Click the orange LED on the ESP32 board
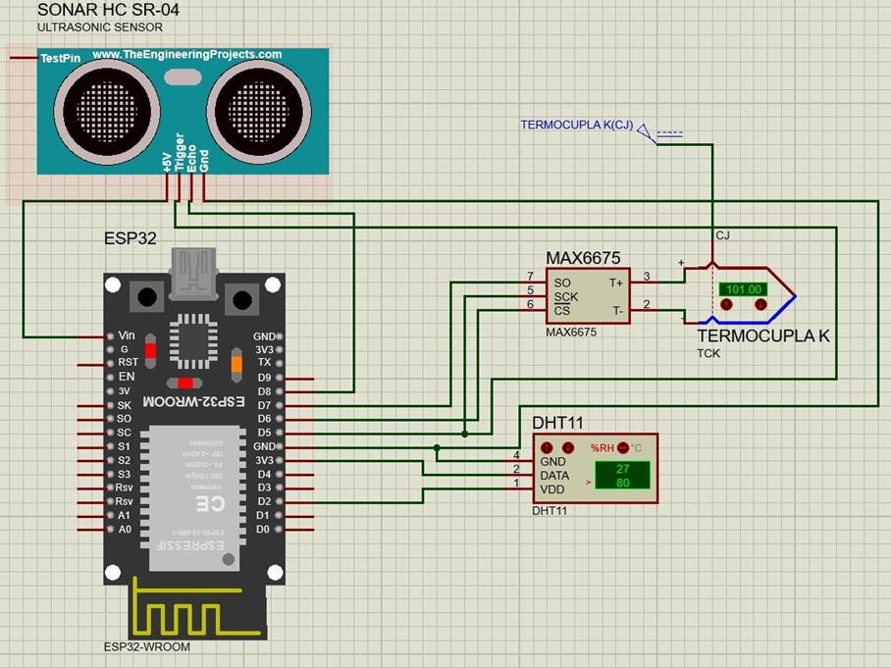Viewport: 891px width, 668px height. [x=236, y=364]
